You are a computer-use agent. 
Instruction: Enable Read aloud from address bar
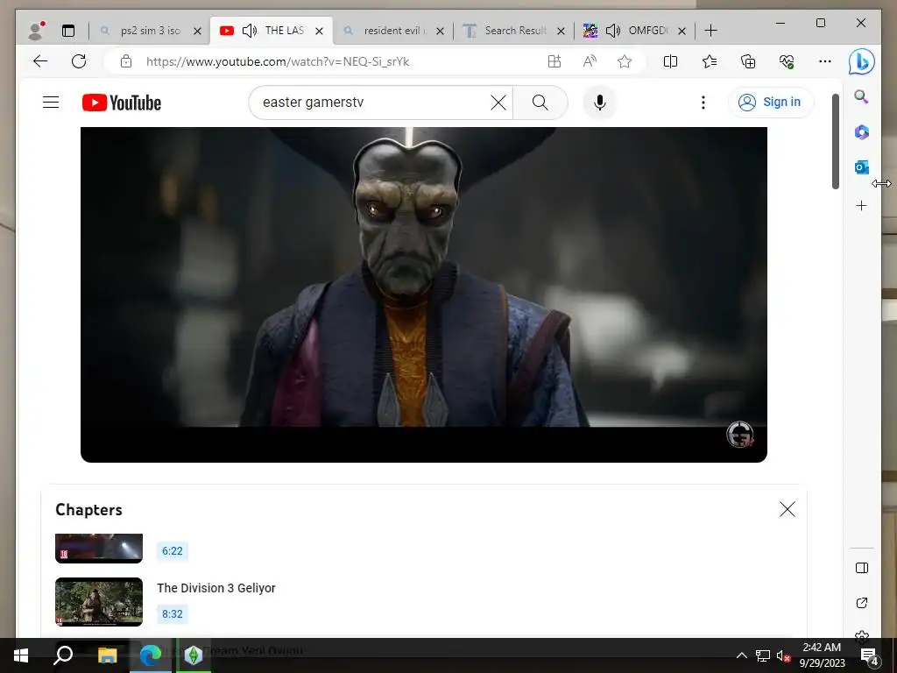coord(590,61)
